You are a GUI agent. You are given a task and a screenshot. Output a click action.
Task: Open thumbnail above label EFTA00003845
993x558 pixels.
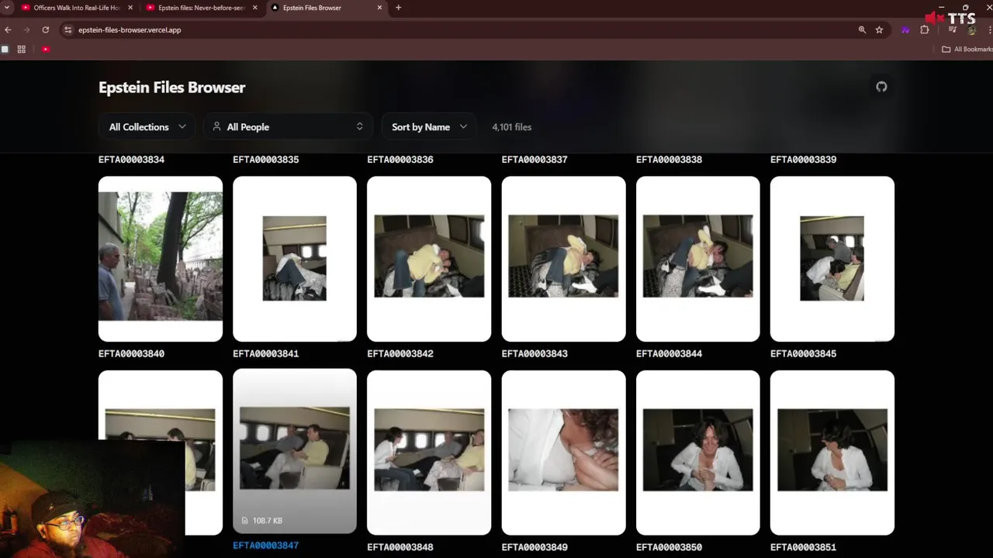click(832, 259)
